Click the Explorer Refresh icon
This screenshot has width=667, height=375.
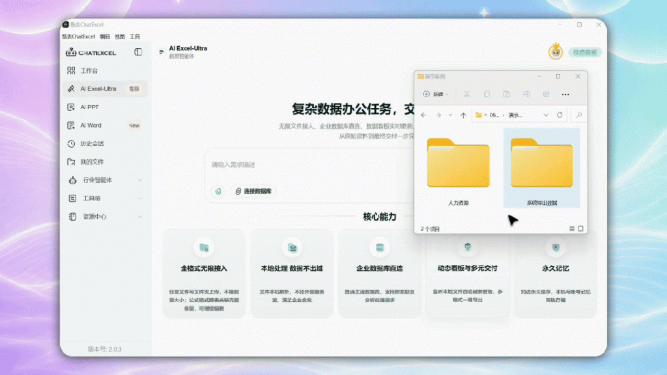560,115
